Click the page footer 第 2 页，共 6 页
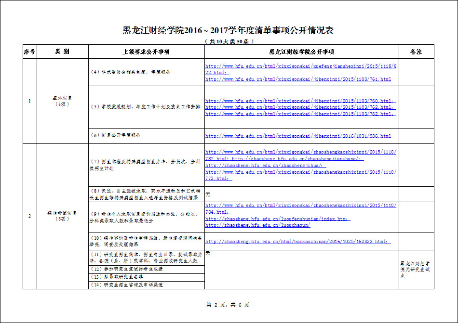The width and height of the screenshot is (458, 323). (228, 305)
